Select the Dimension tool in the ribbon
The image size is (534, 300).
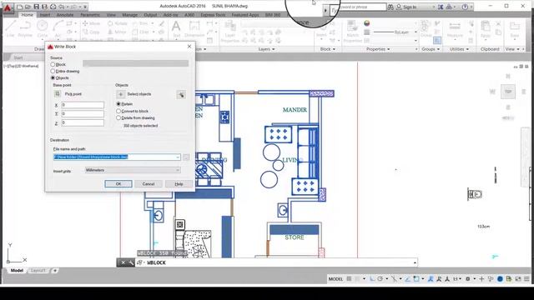(x=194, y=28)
